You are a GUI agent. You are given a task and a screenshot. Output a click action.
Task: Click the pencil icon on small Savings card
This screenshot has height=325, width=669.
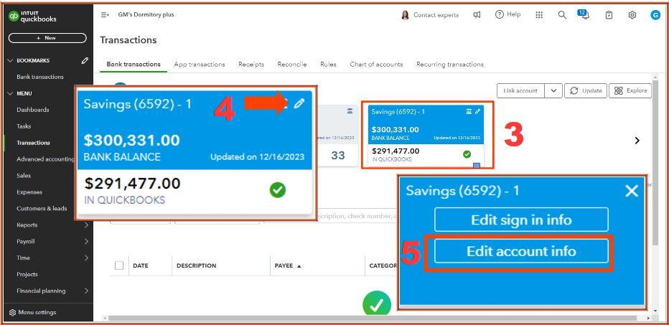(477, 111)
